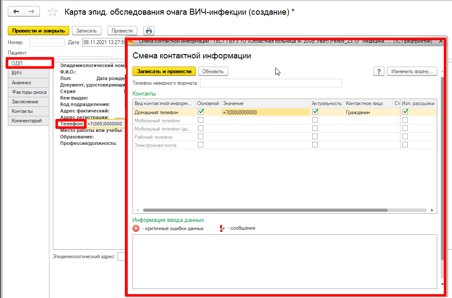This screenshot has width=452, height=298.
Task: Click the Значение column header
Action: (265, 103)
